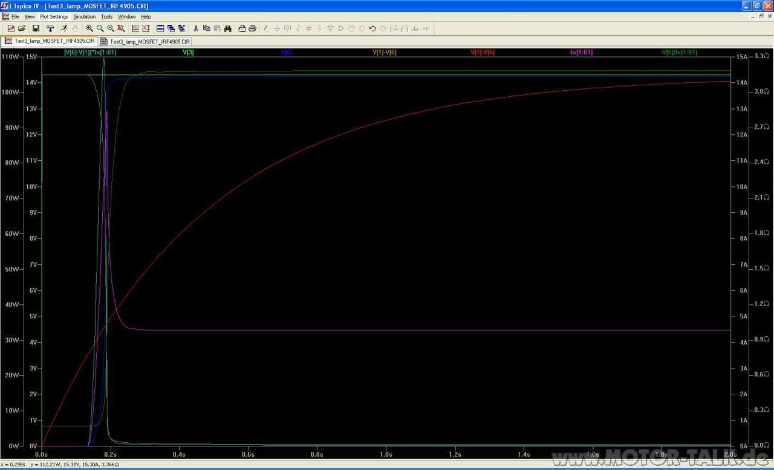
Task: Click the SPICE directive '.op' icon
Action: pos(425,28)
